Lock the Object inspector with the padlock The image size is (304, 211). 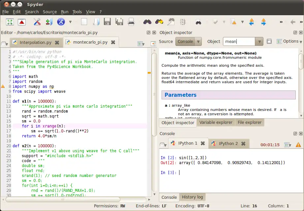click(x=269, y=41)
